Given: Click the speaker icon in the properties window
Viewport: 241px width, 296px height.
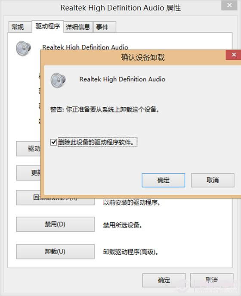Looking at the screenshot, I should [23, 48].
